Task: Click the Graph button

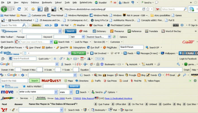Action: click(186, 69)
